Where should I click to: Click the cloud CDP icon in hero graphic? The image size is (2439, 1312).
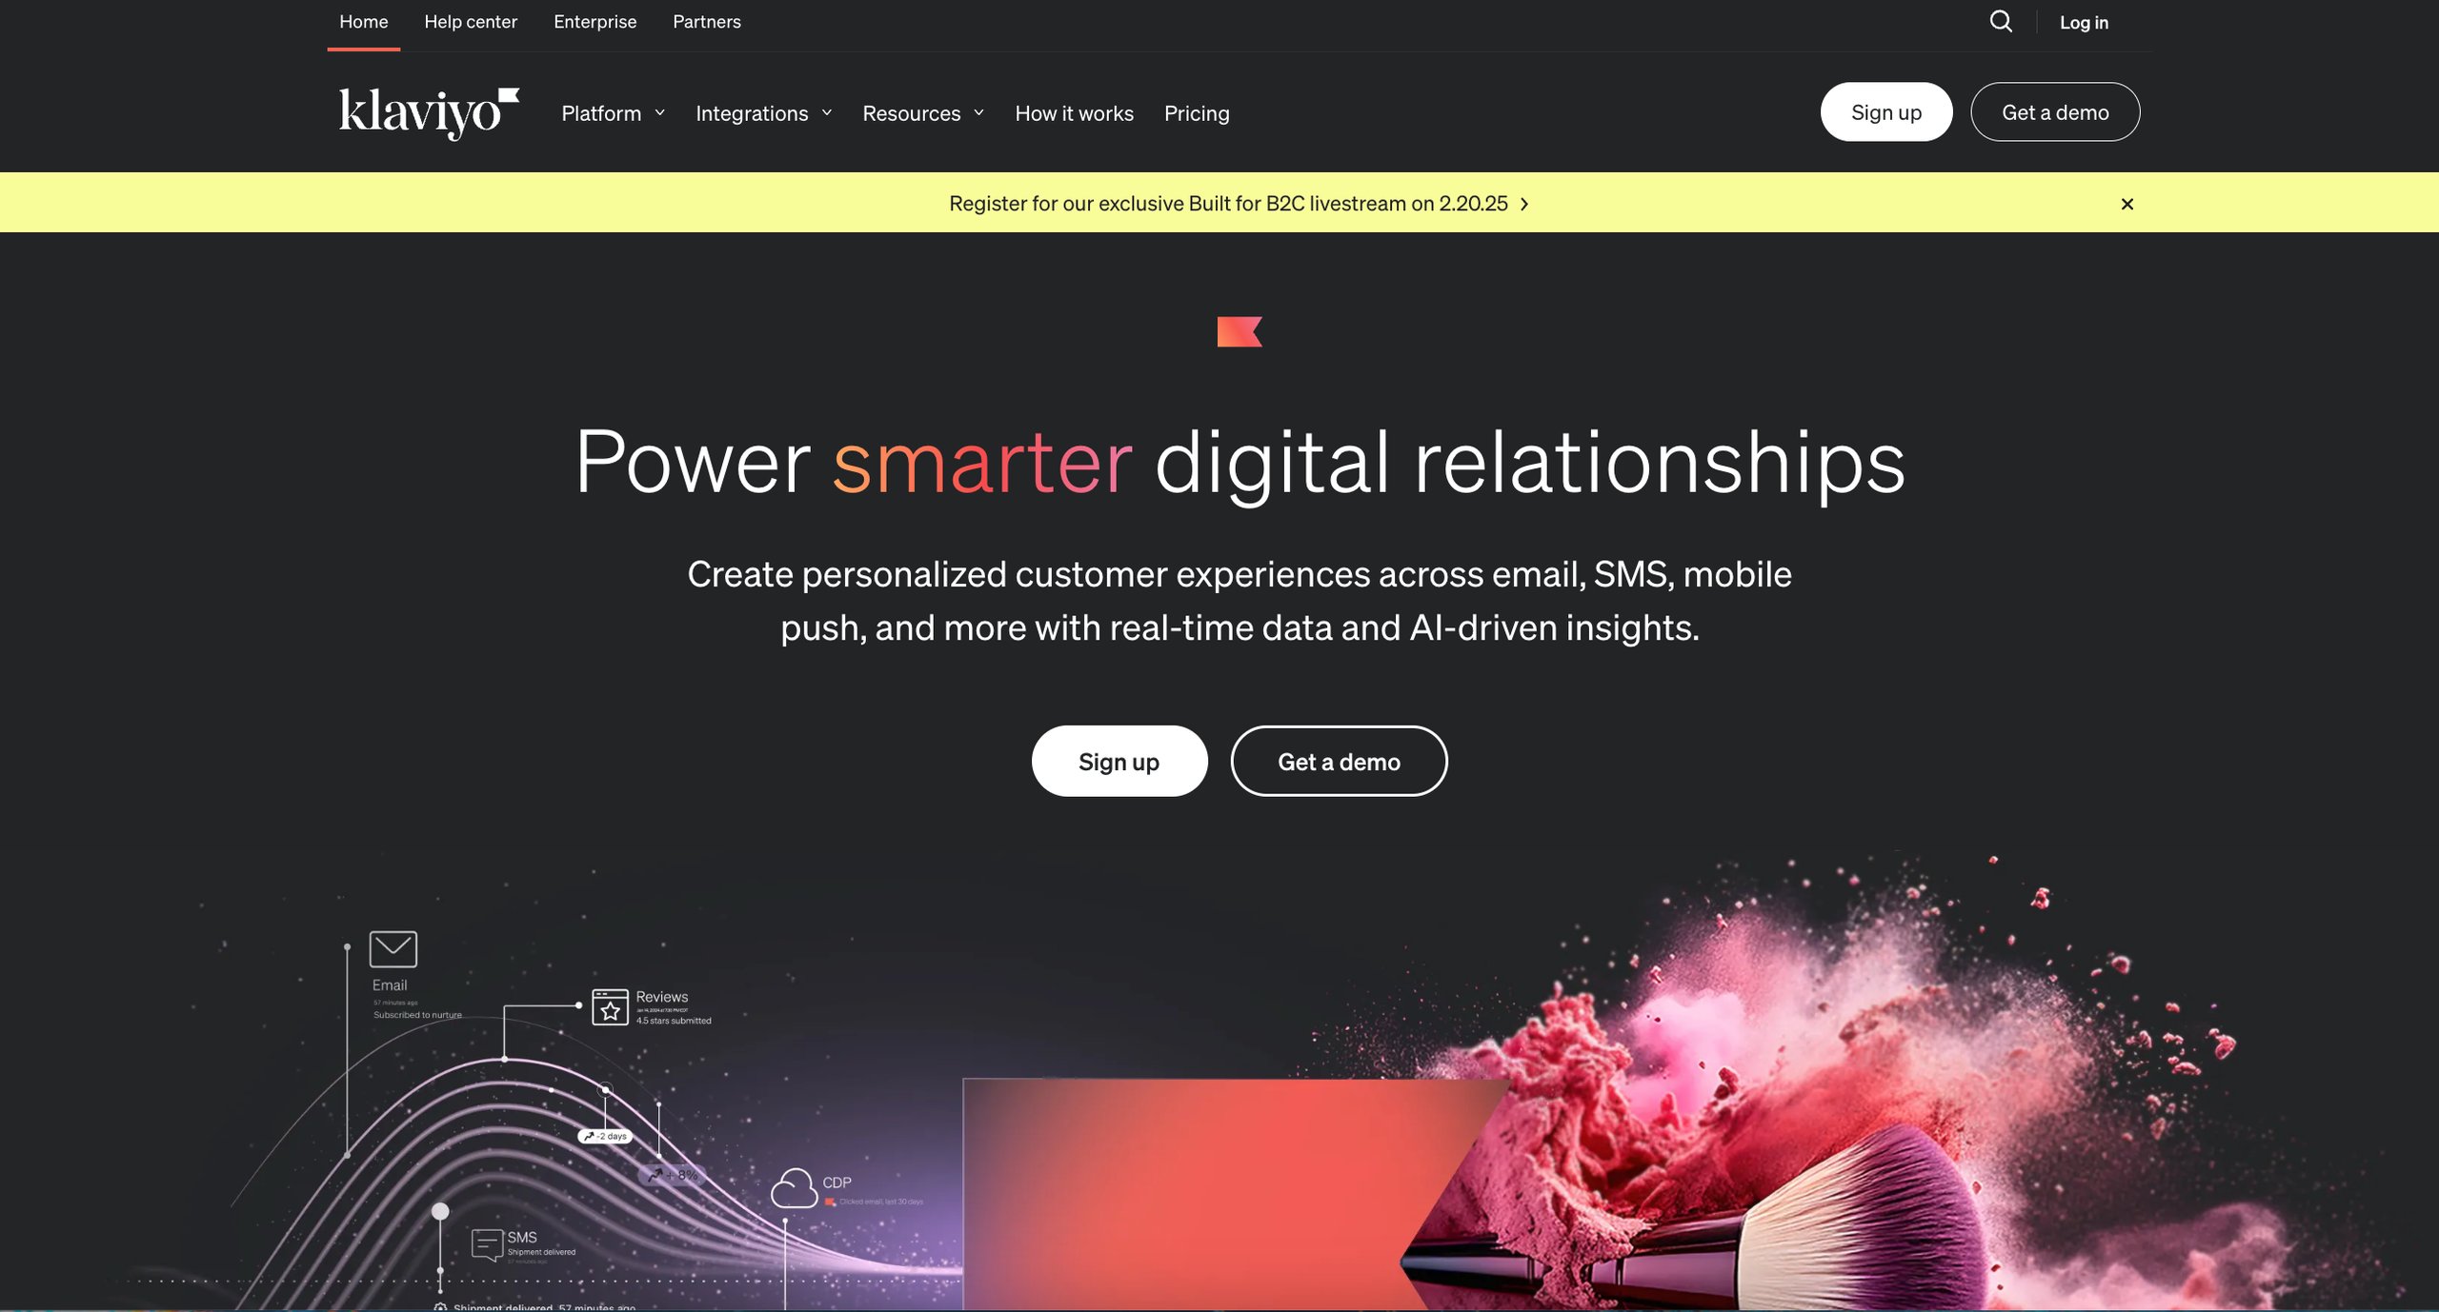[x=796, y=1187]
